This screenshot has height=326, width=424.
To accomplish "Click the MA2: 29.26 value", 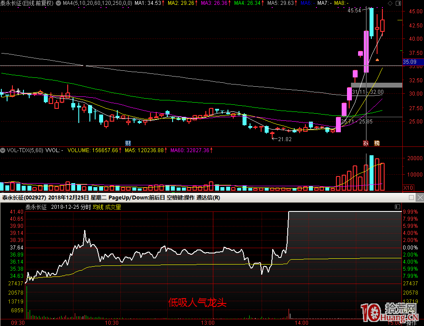I will coord(181,3).
